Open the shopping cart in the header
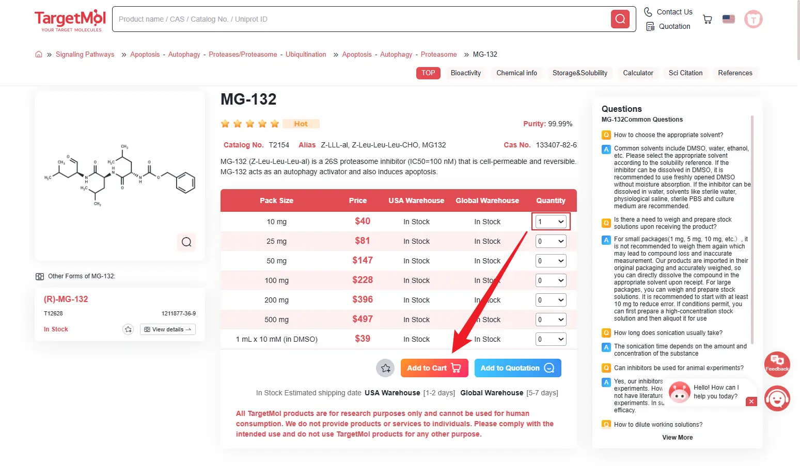The height and width of the screenshot is (469, 800). tap(707, 19)
